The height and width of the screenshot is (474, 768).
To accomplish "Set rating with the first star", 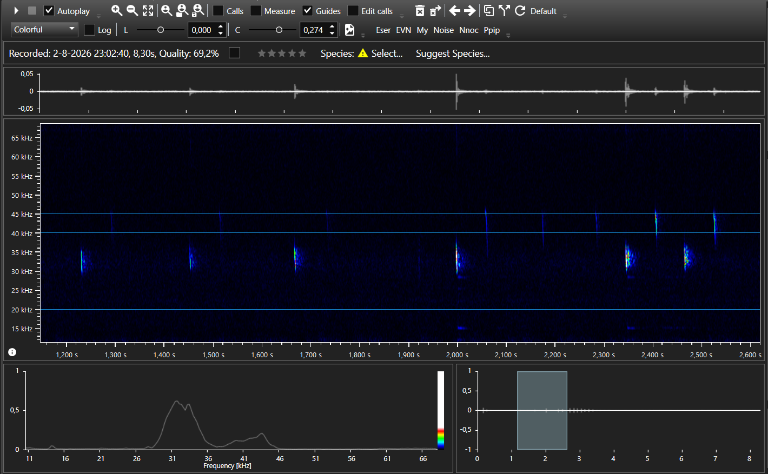I will click(262, 53).
